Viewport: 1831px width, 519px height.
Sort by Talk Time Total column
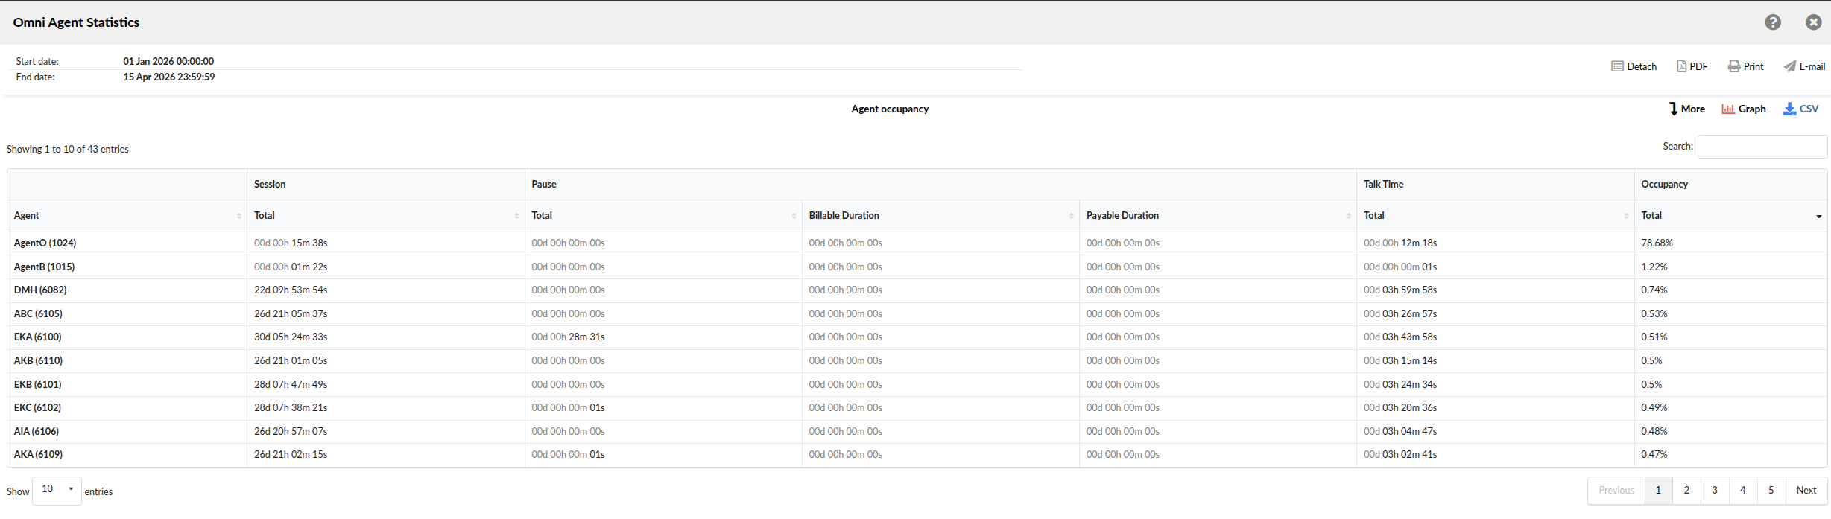click(x=1494, y=216)
